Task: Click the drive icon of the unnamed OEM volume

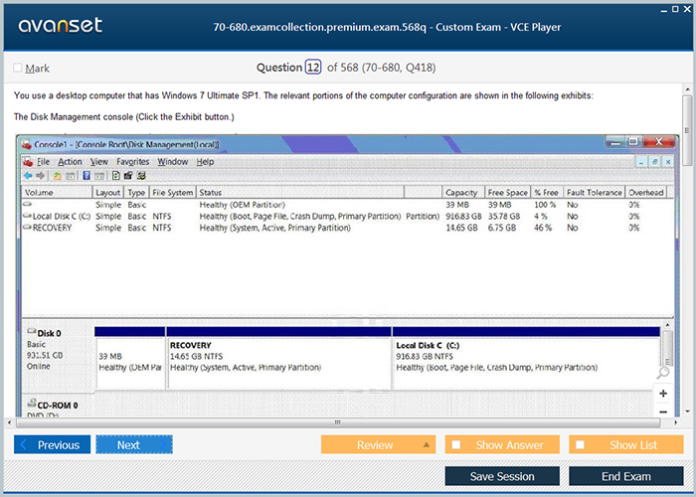Action: coord(28,204)
